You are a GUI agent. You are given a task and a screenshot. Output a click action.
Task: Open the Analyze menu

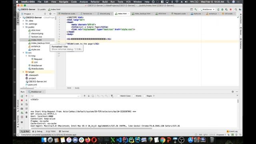click(x=84, y=2)
